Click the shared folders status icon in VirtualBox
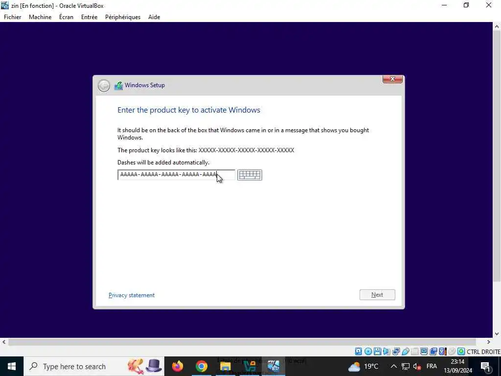The height and width of the screenshot is (376, 501). point(415,352)
